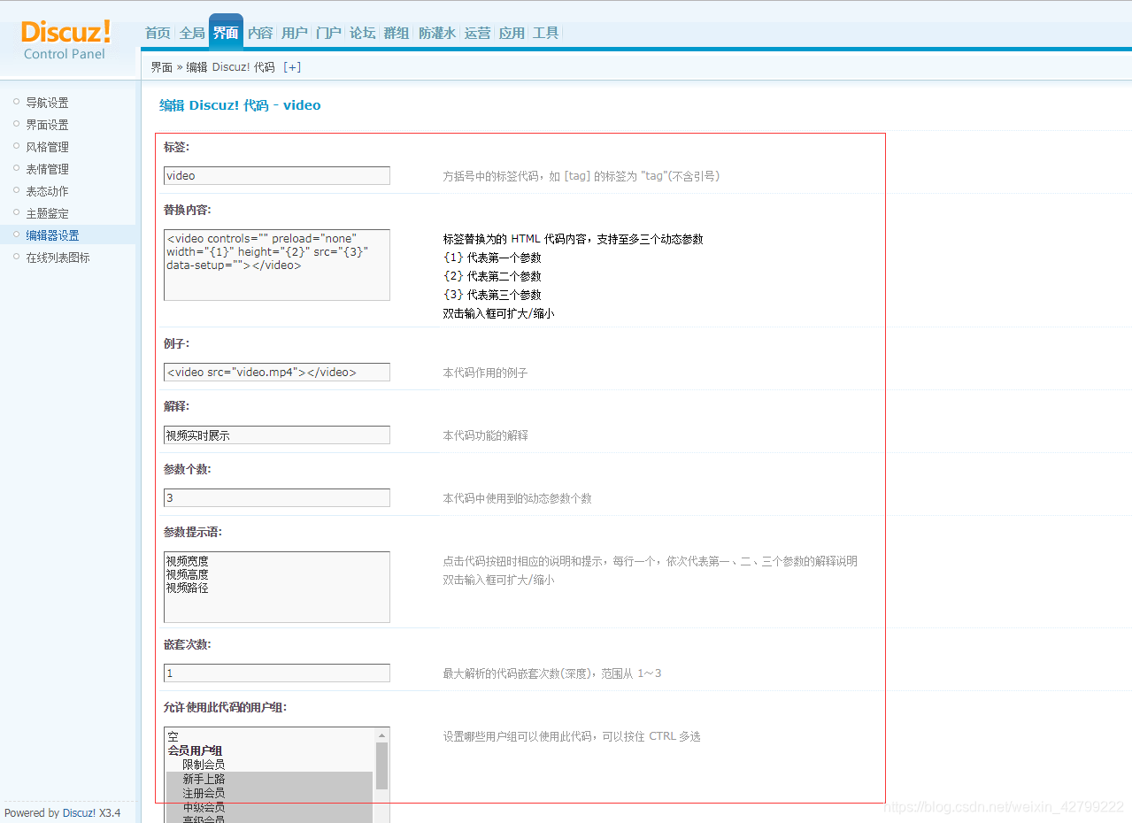Select 中级会员 in user group list
This screenshot has width=1132, height=823.
(x=270, y=807)
